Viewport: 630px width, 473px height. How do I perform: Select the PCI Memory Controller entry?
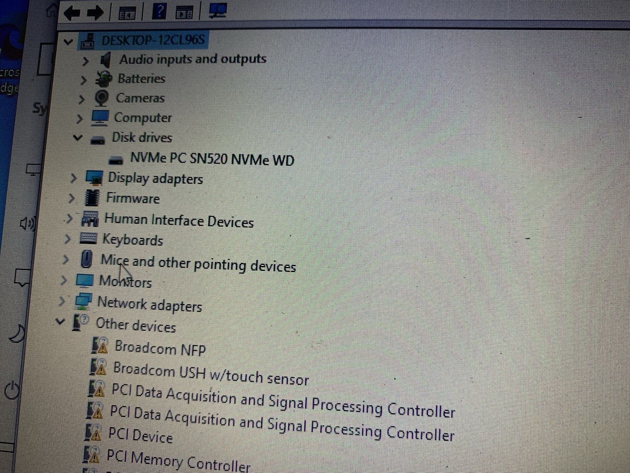point(178,461)
